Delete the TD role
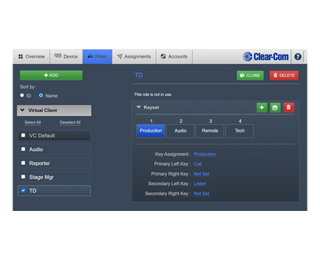This screenshot has height=259, width=320. [284, 76]
